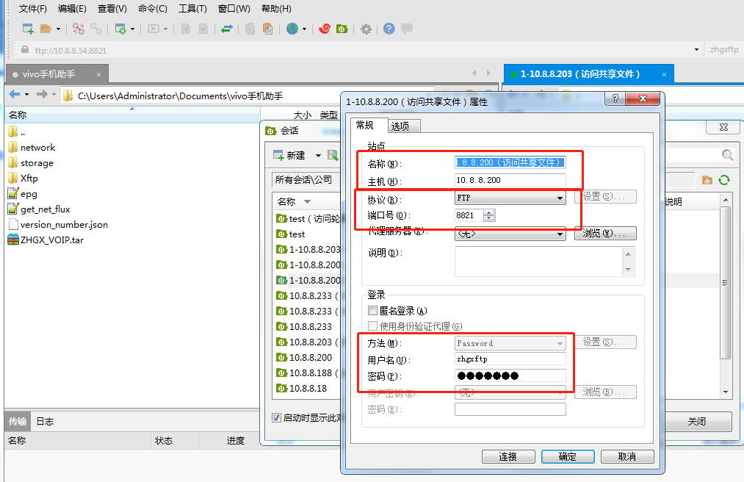This screenshot has height=482, width=744.
Task: Expand the 代理服务器 dropdown
Action: pyautogui.click(x=560, y=234)
